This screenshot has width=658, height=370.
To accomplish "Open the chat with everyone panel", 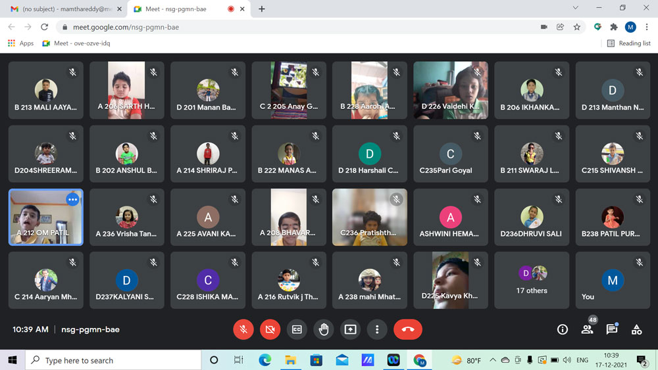I will coord(612,329).
